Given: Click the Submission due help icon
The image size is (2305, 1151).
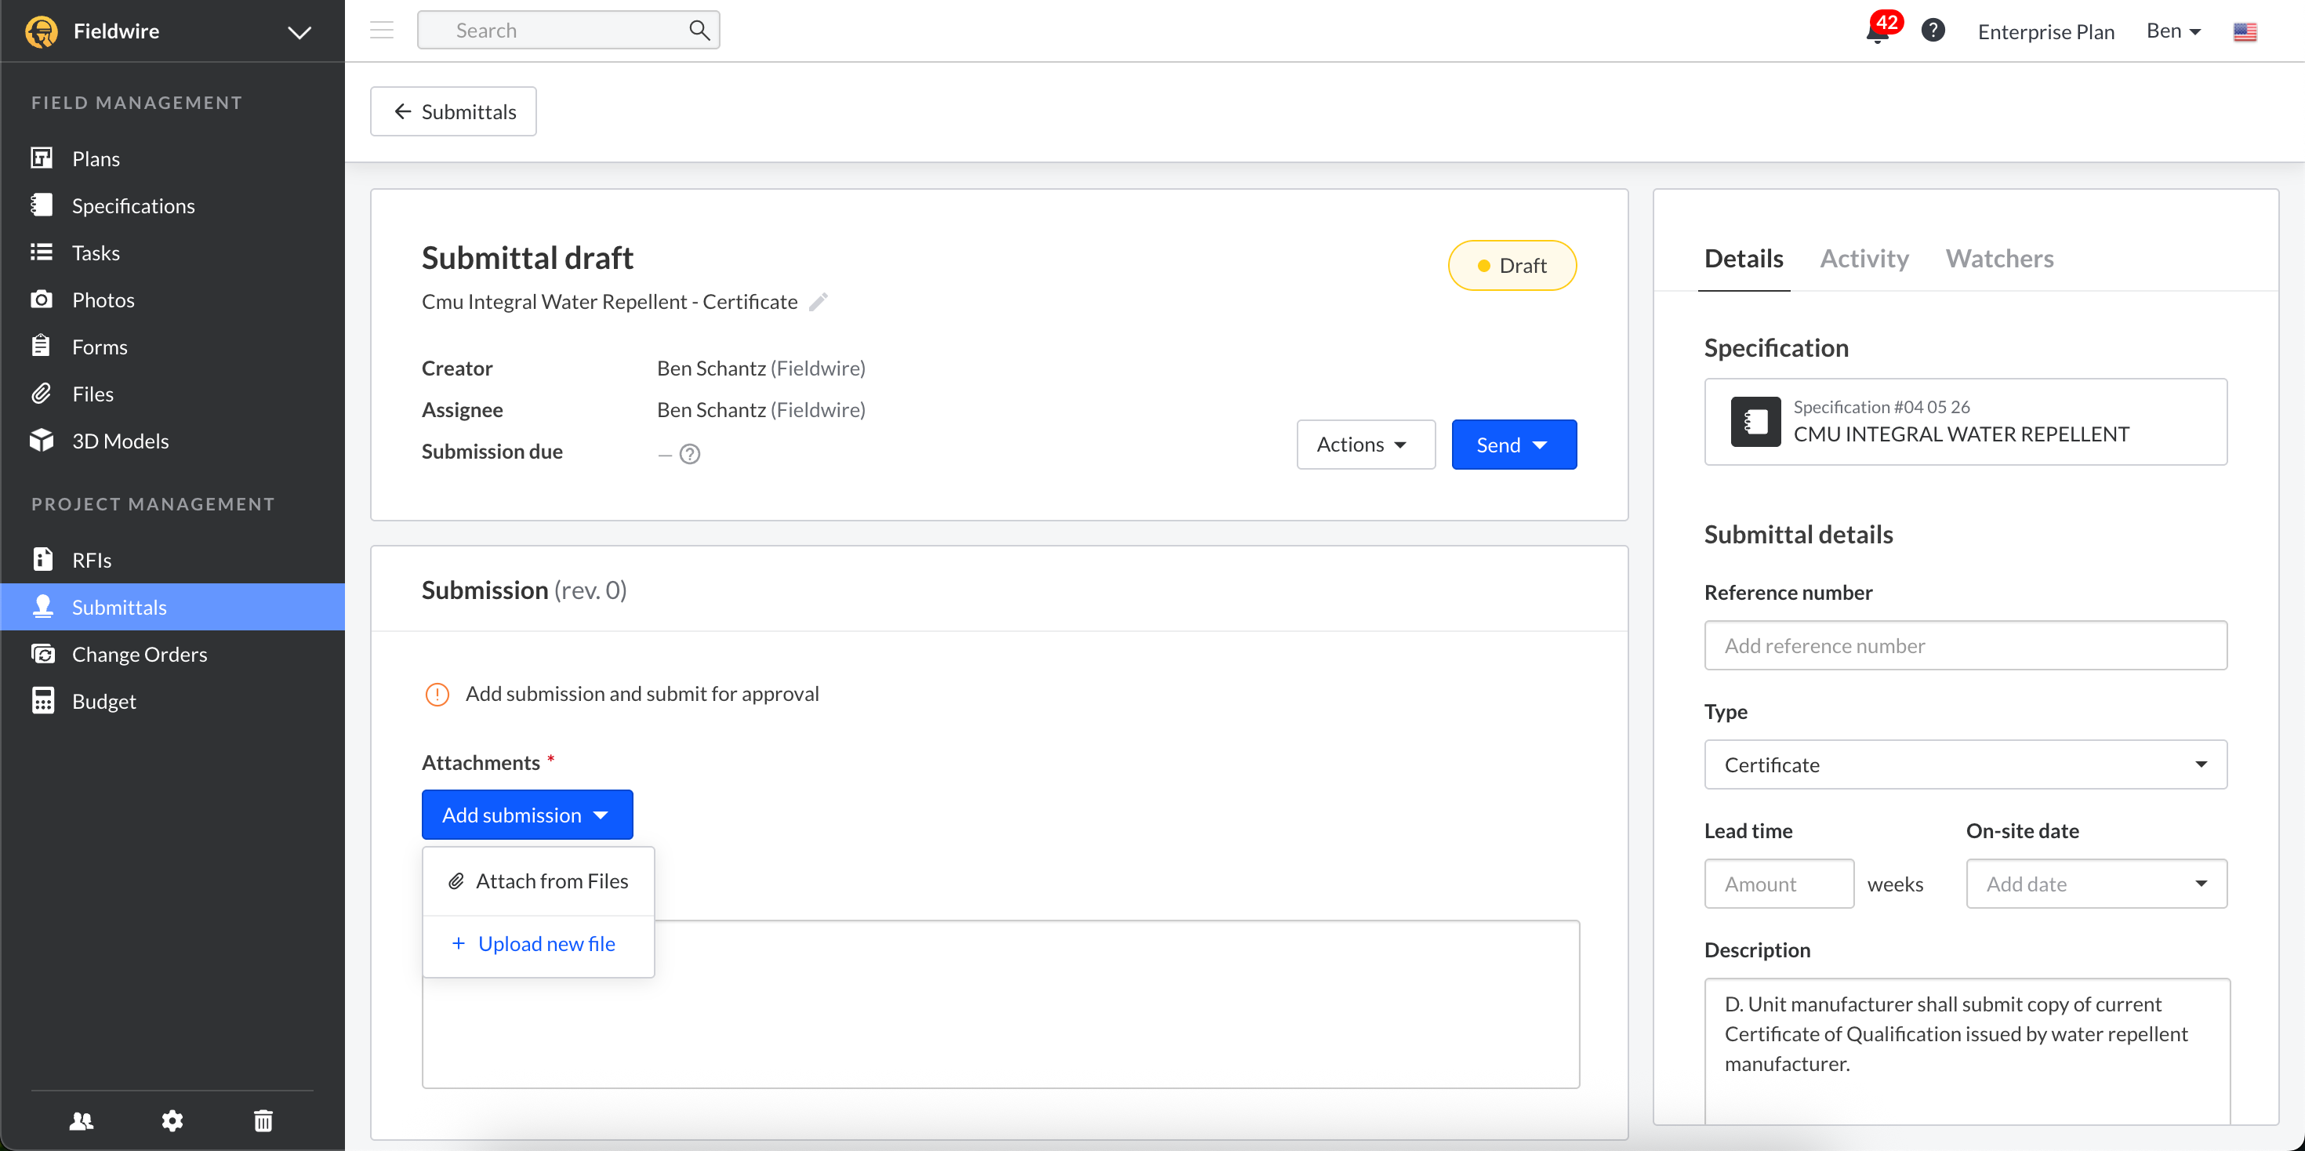Looking at the screenshot, I should click(x=690, y=454).
